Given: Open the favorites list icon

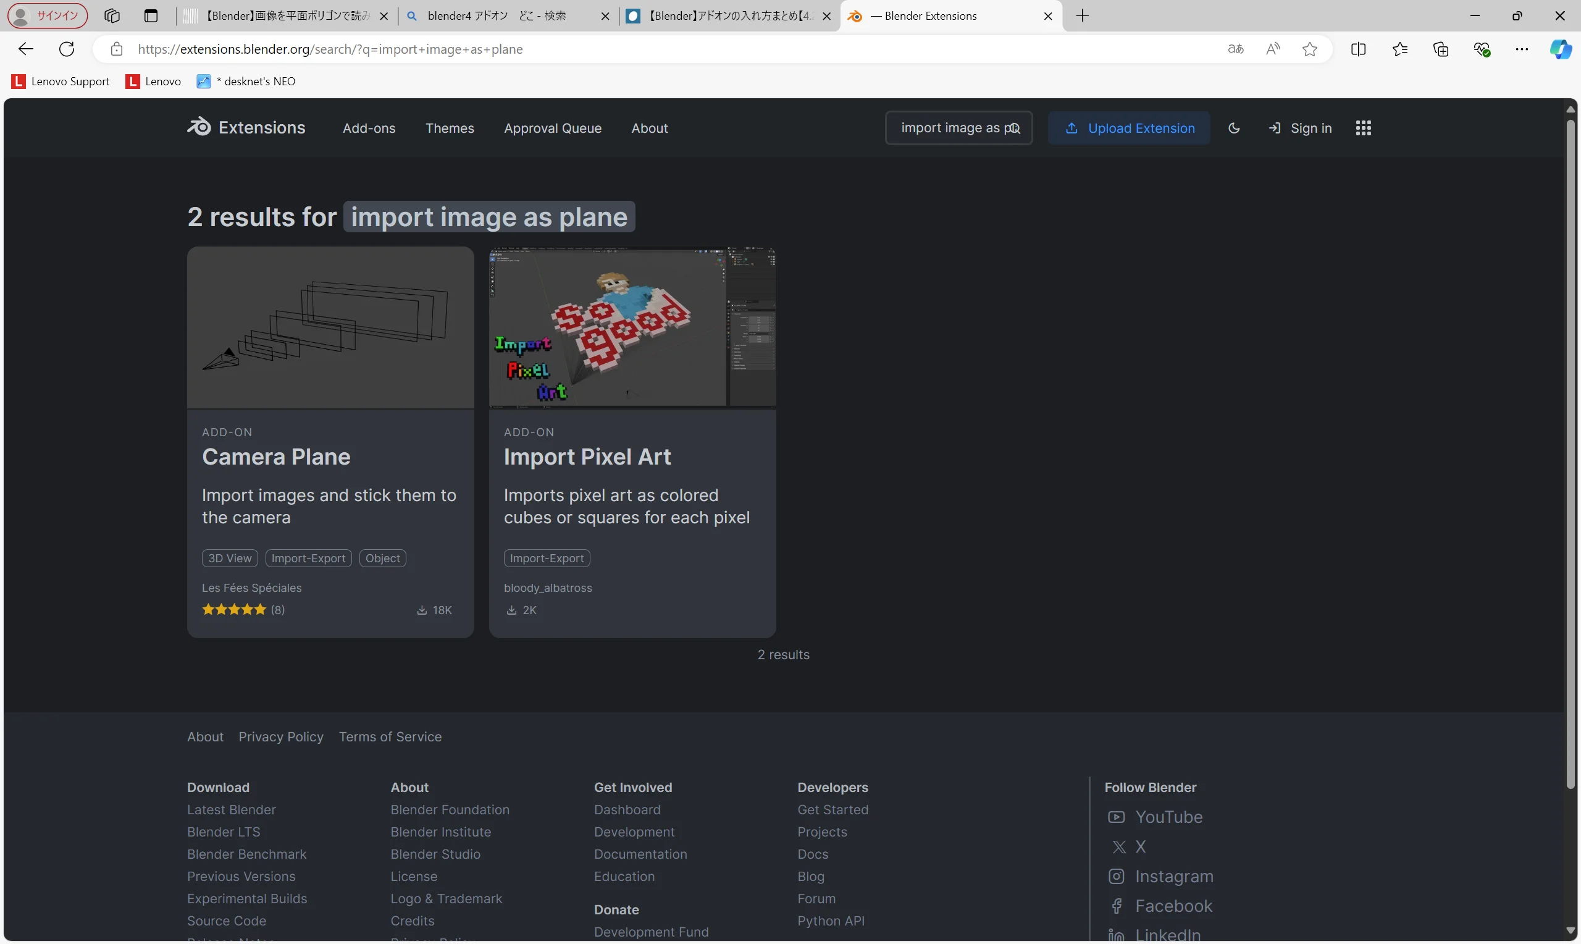Looking at the screenshot, I should (x=1399, y=49).
